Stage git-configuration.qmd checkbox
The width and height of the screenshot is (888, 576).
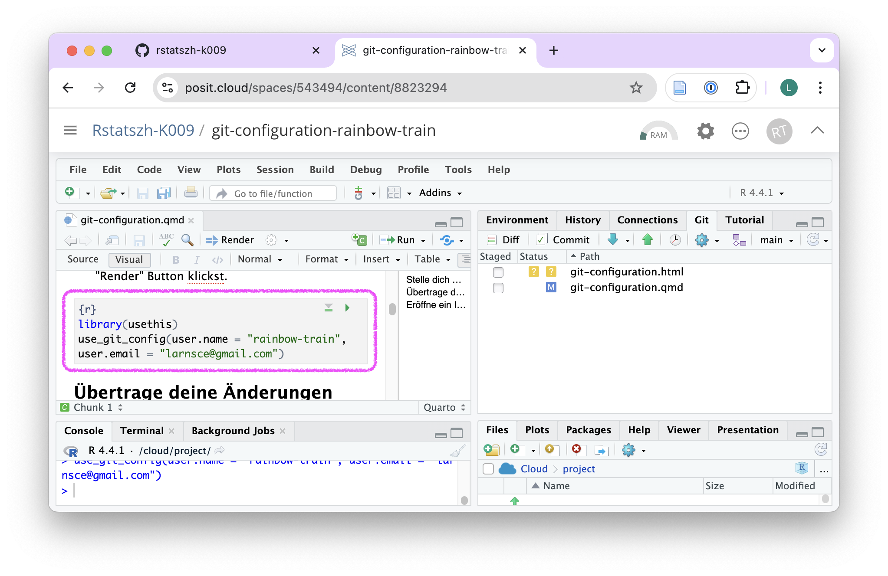(x=498, y=288)
